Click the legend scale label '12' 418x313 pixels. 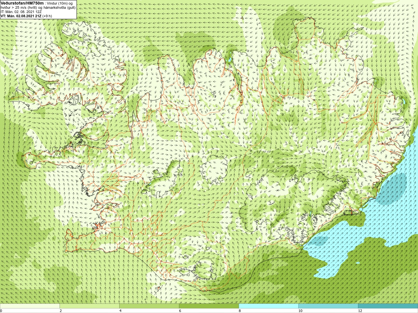click(360, 311)
